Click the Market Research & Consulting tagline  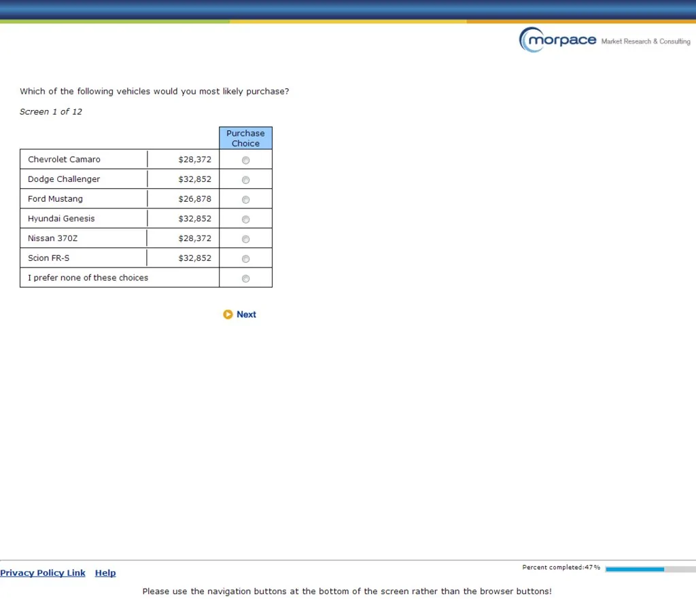[x=646, y=41]
